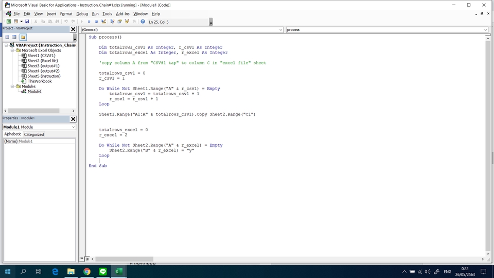Click the Undo arrow icon
Viewport: 494px width, 278px height.
point(66,22)
